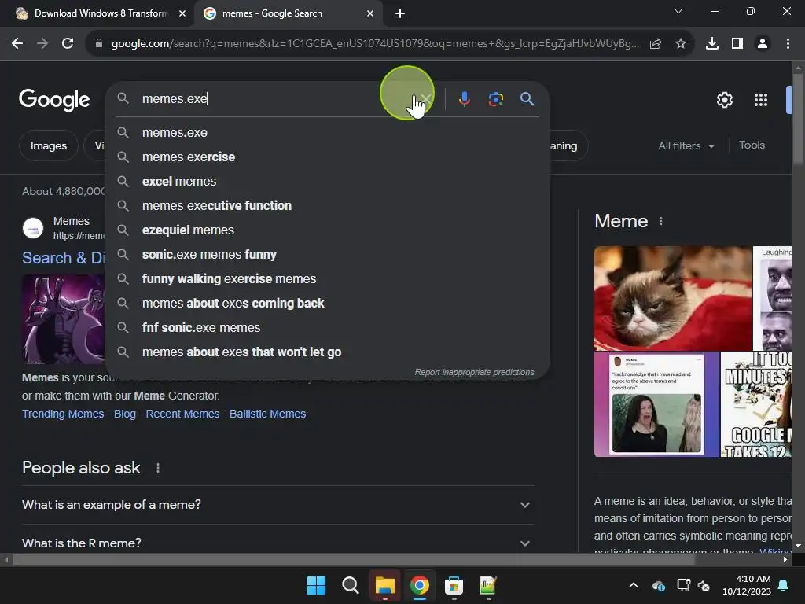Click the voice search microphone icon

tap(464, 98)
